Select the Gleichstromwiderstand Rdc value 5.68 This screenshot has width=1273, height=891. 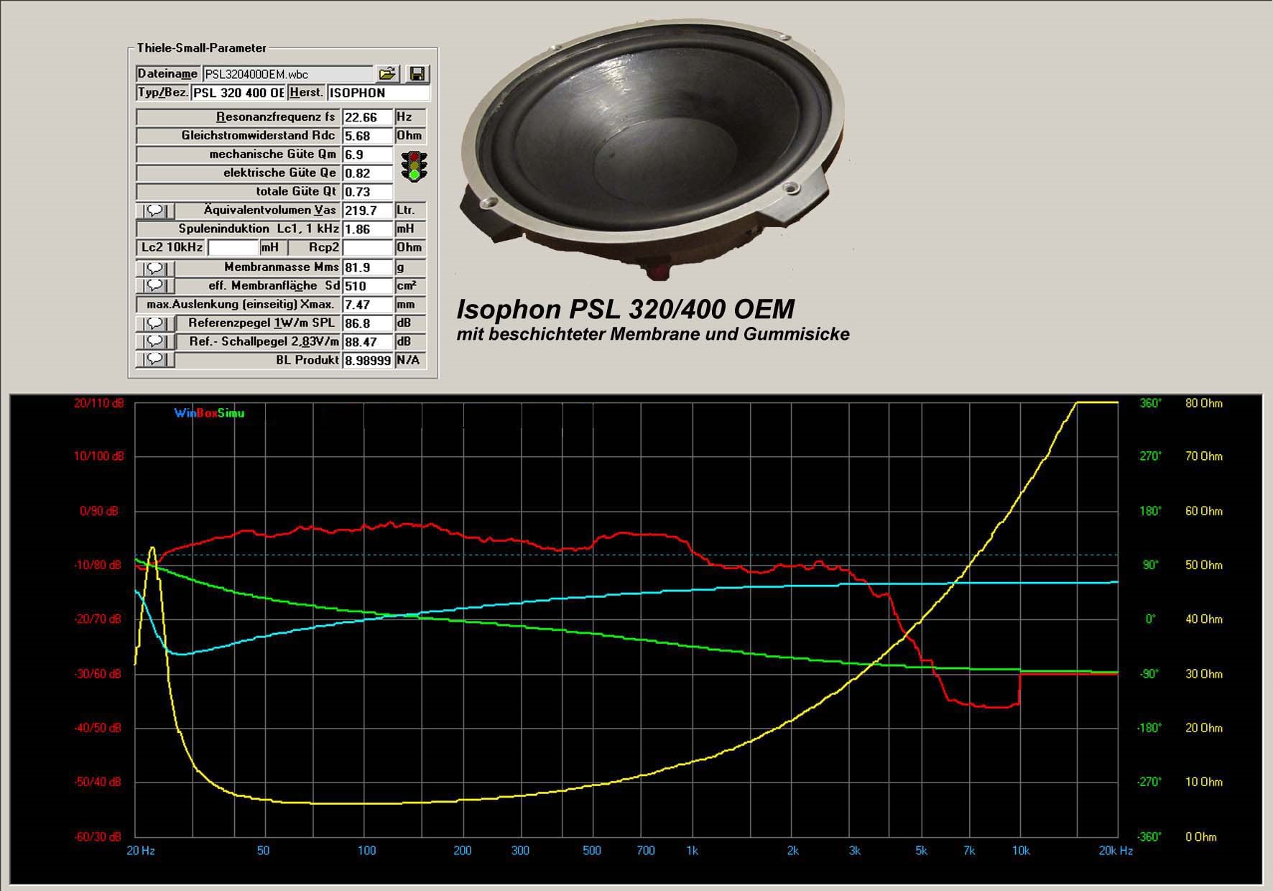(x=368, y=136)
